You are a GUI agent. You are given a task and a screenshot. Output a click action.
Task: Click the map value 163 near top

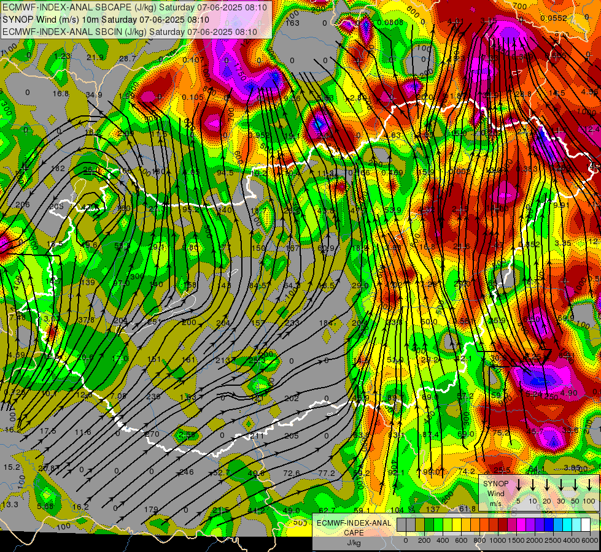[292, 23]
